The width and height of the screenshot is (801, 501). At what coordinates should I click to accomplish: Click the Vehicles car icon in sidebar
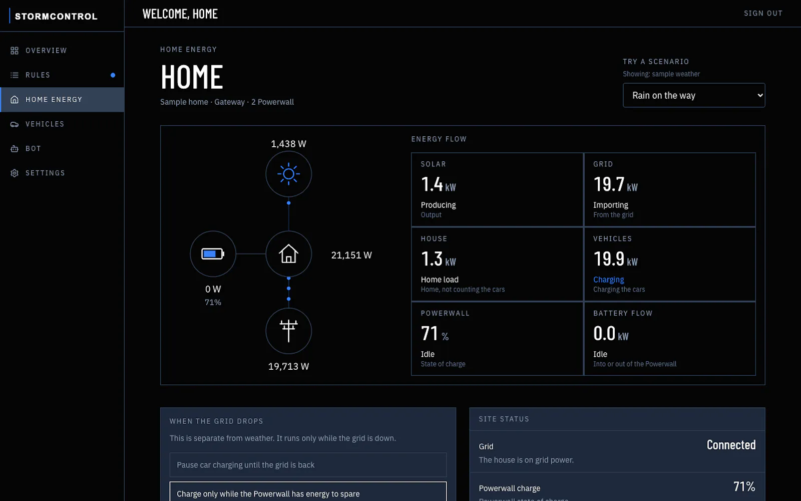pyautogui.click(x=15, y=124)
